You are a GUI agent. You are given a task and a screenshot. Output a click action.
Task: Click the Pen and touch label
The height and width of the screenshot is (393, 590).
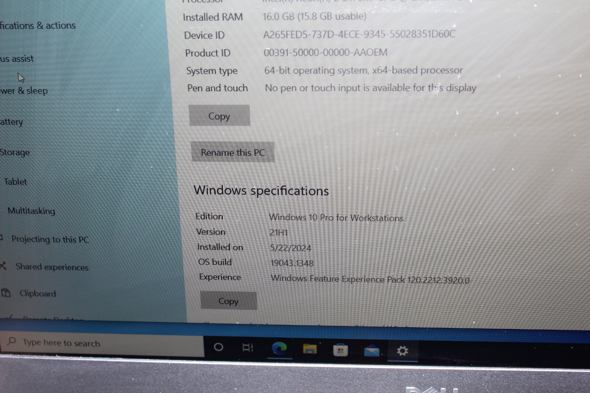(218, 88)
